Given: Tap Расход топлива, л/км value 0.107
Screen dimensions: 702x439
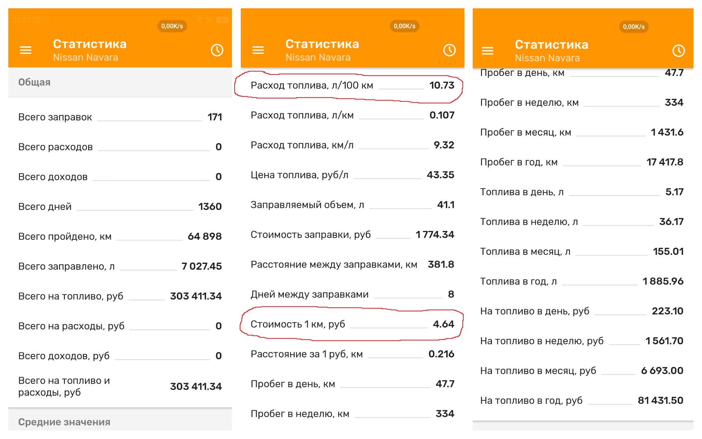Looking at the screenshot, I should click(442, 115).
